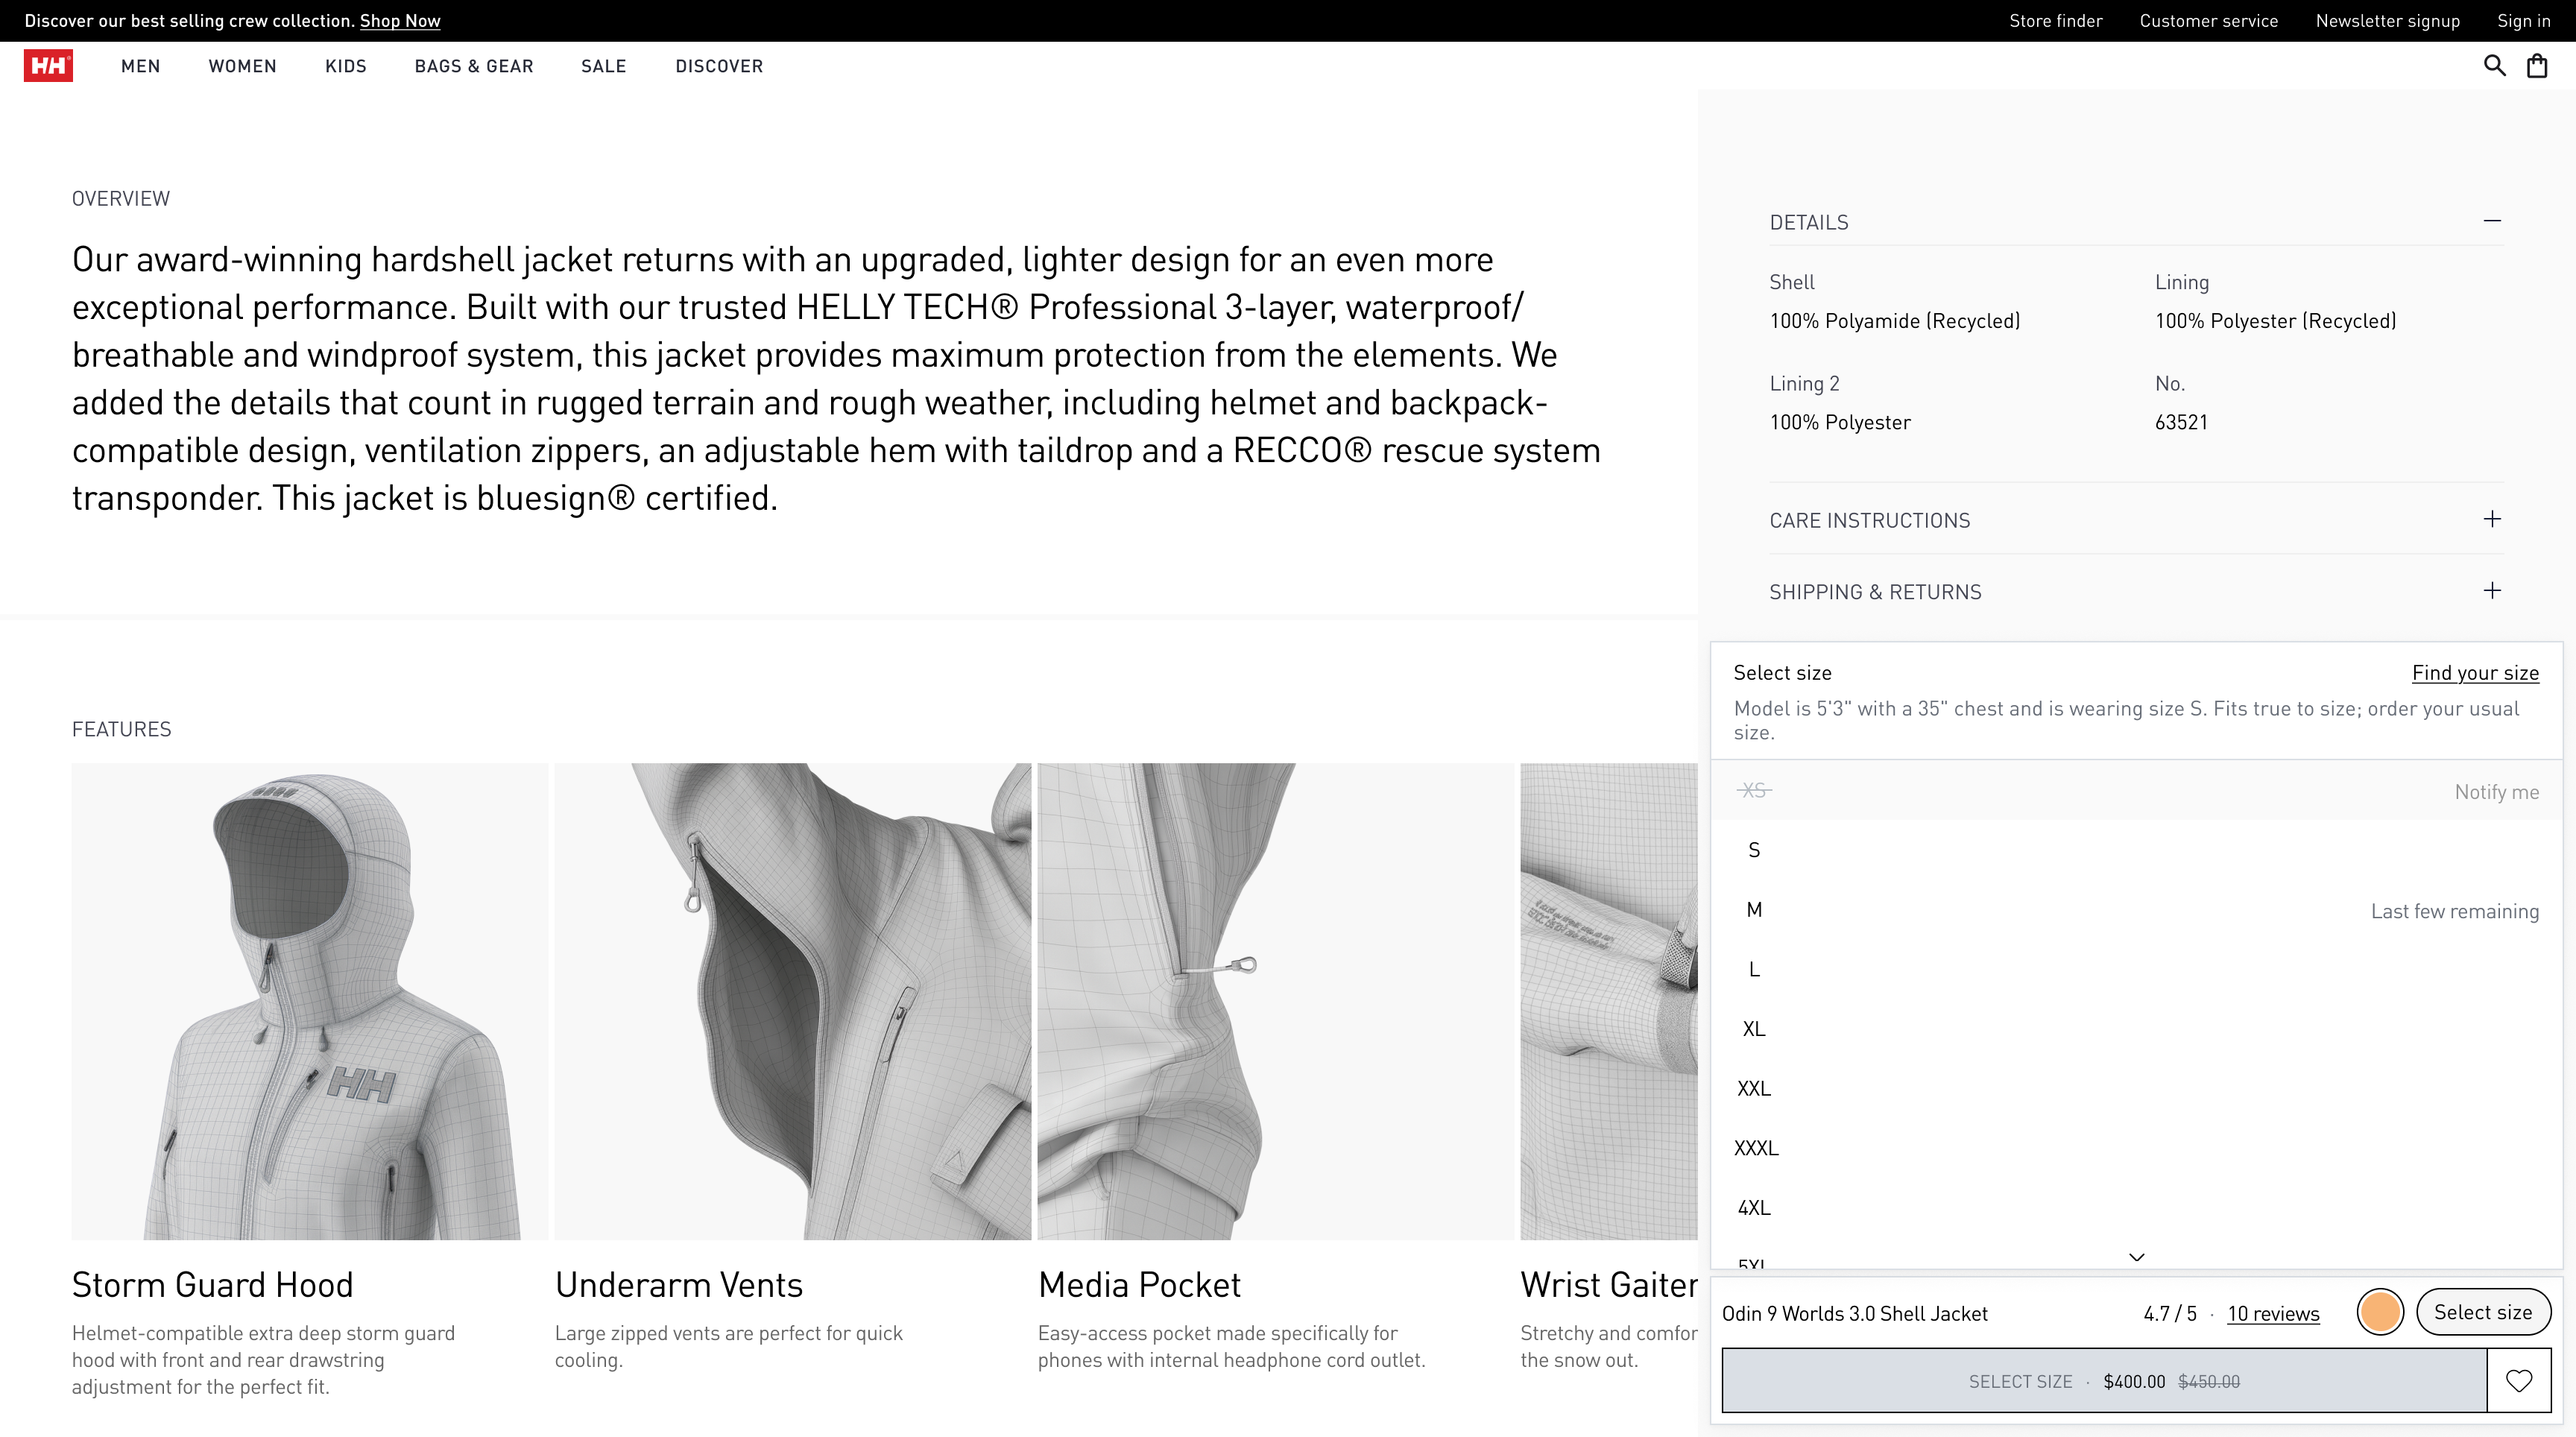
Task: Choose size M last few remaining
Action: [x=1755, y=910]
